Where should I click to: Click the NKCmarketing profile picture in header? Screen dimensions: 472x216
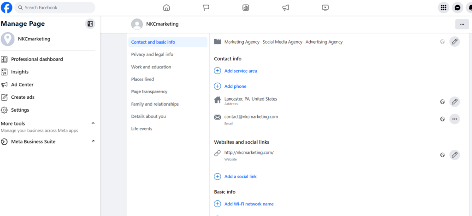(x=137, y=24)
